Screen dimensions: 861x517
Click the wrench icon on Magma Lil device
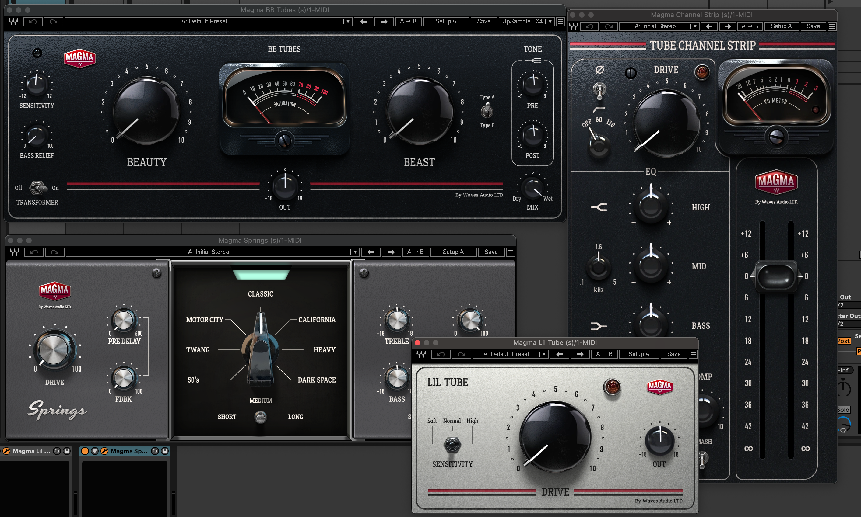point(6,451)
